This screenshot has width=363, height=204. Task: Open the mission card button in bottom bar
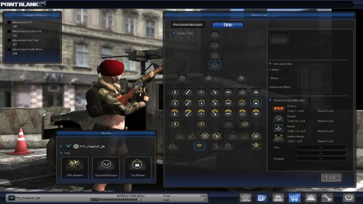[x=262, y=198]
